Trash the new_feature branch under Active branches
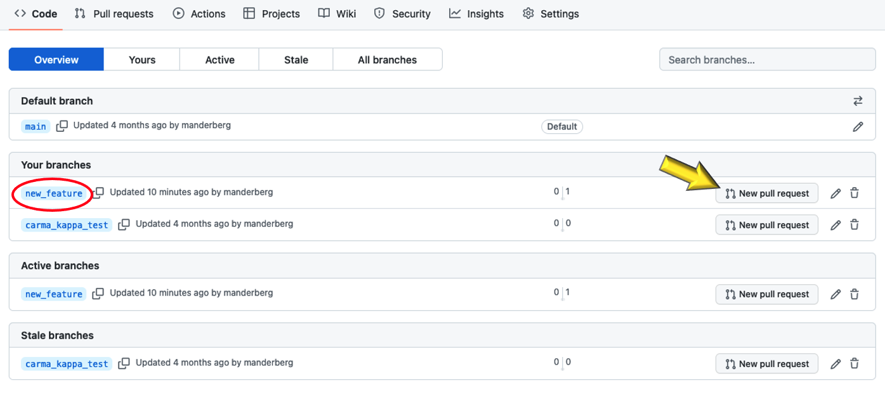This screenshot has height=409, width=885. [x=855, y=294]
